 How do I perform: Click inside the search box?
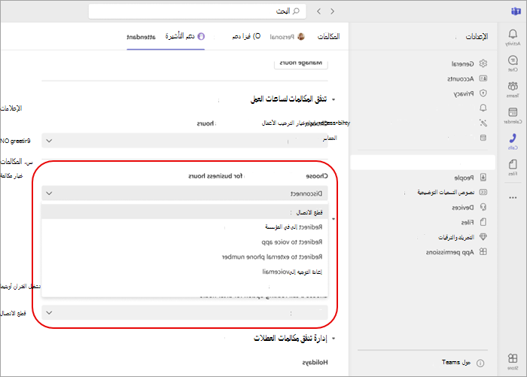[x=197, y=11]
